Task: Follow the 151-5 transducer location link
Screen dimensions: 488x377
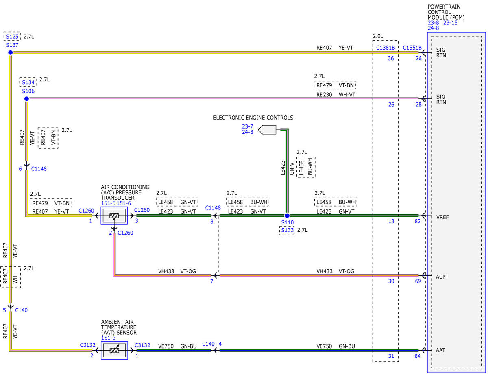Action: (108, 203)
